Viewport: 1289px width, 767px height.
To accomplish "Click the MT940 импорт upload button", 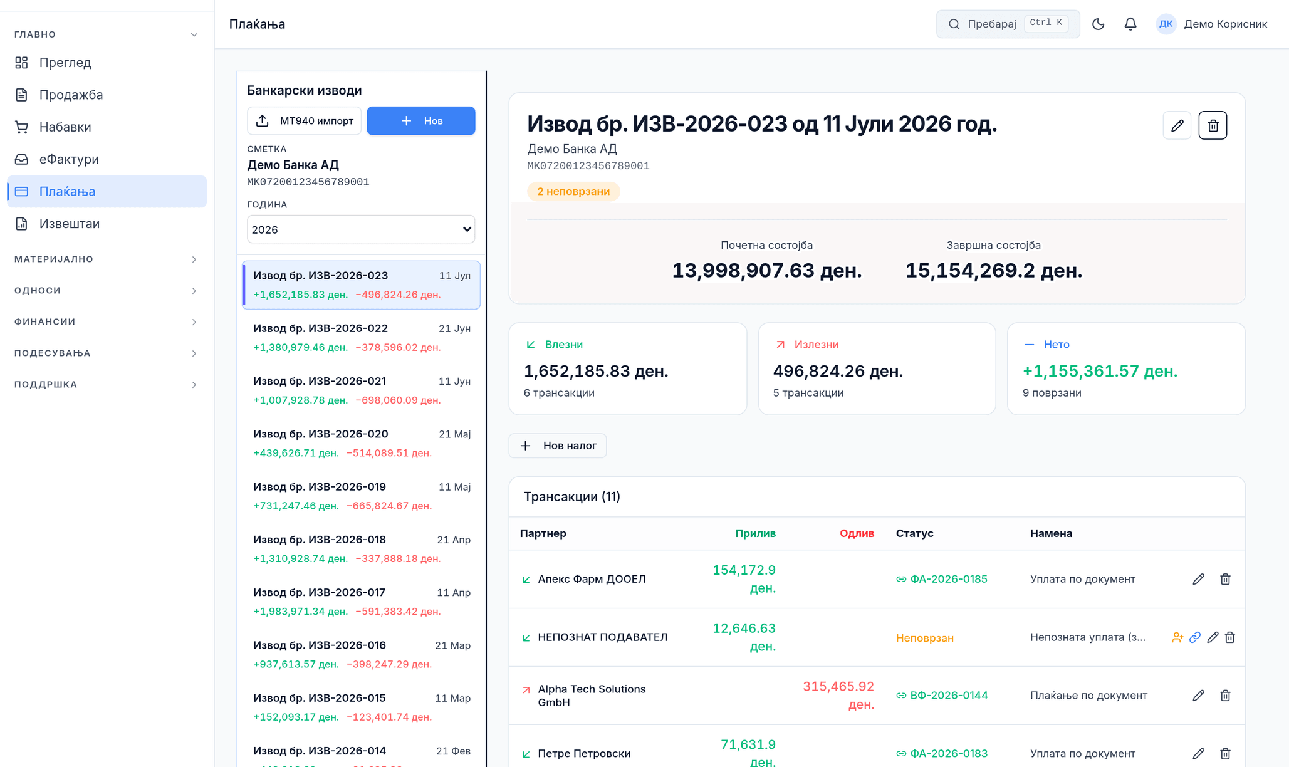I will 304,121.
